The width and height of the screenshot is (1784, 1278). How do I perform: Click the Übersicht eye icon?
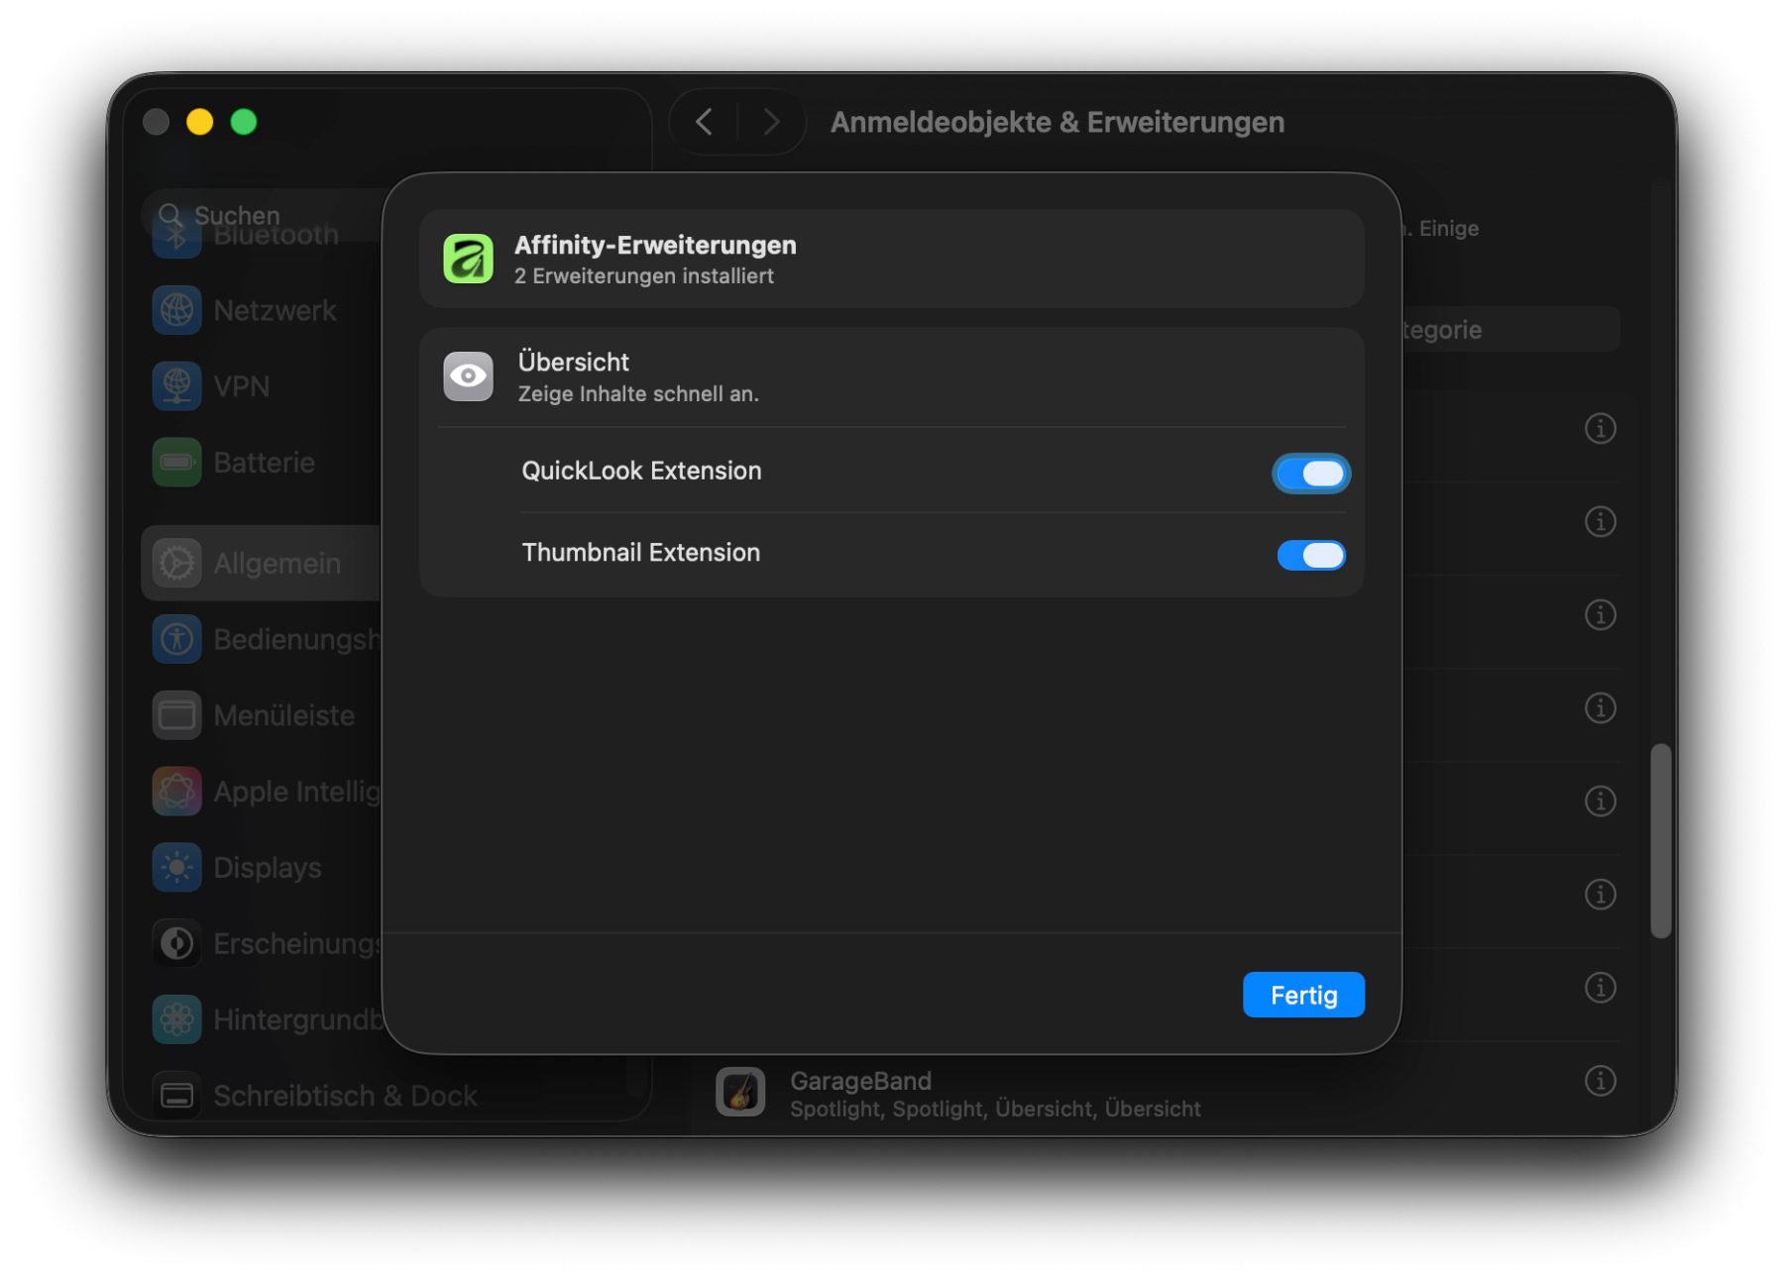point(468,376)
